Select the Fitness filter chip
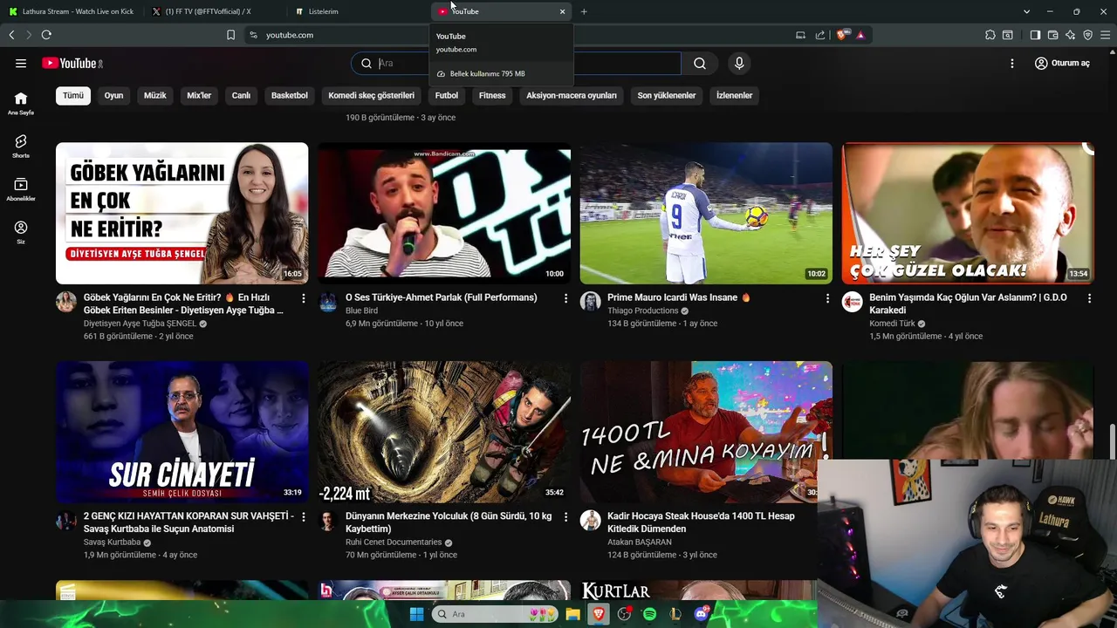Viewport: 1117px width, 628px height. (x=492, y=95)
